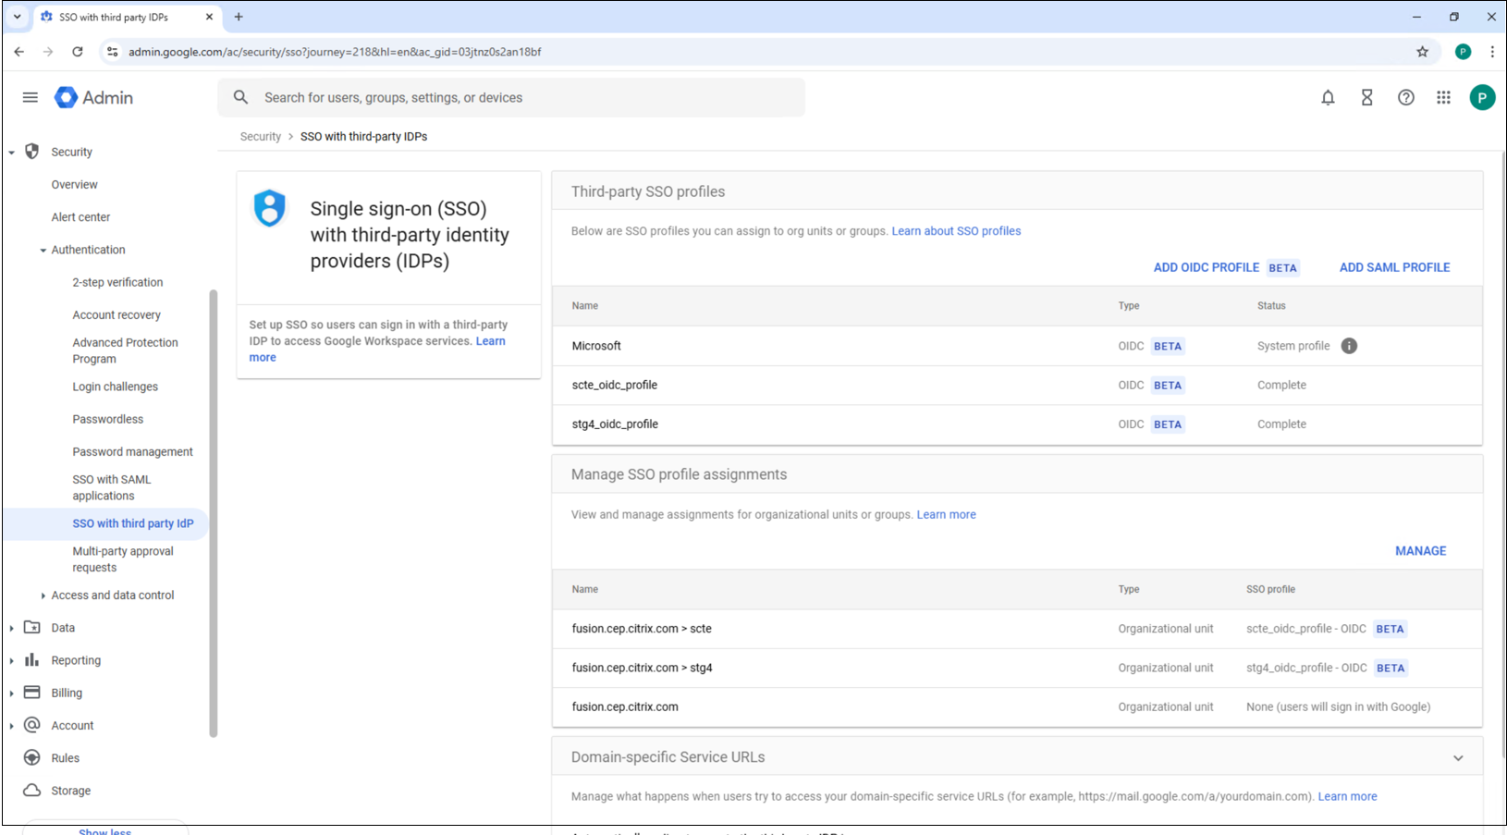Expand Domain-specific Service URLs section
This screenshot has height=835, width=1507.
pyautogui.click(x=1458, y=758)
